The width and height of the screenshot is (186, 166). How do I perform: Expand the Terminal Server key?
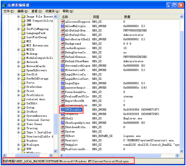[18, 120]
